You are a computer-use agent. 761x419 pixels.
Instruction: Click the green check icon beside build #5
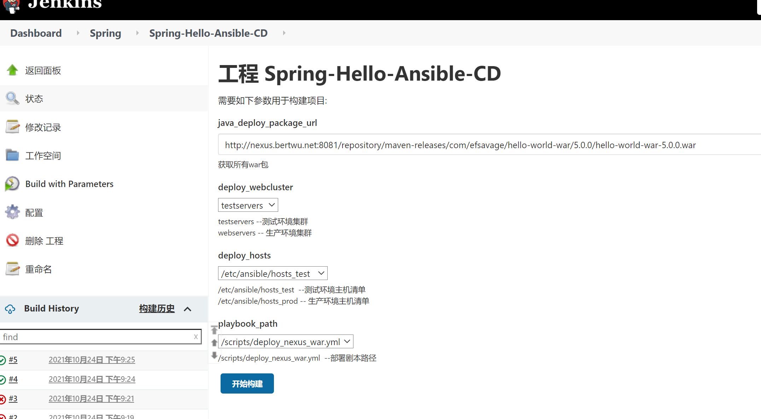point(3,360)
